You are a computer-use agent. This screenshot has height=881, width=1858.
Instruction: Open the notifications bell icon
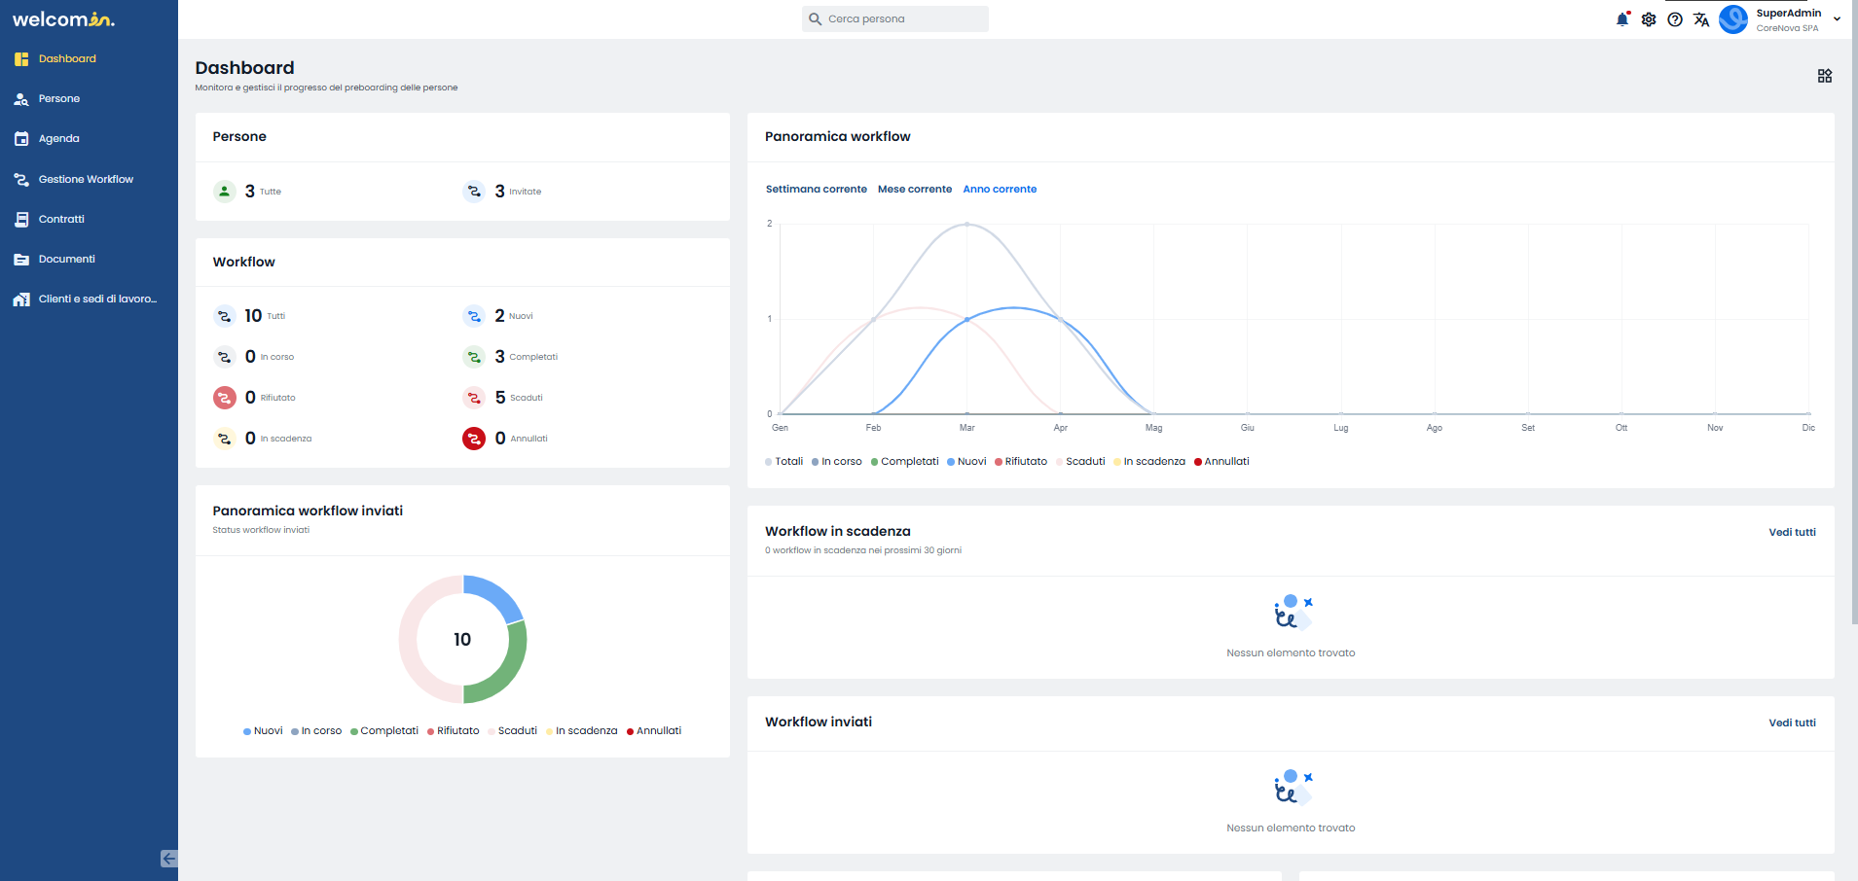click(1621, 19)
